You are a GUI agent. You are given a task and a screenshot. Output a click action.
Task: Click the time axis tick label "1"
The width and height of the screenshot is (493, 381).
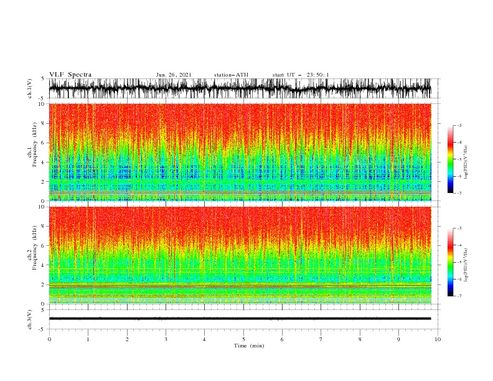click(x=88, y=339)
